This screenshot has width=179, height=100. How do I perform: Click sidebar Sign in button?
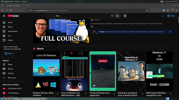pyautogui.click(x=9, y=53)
